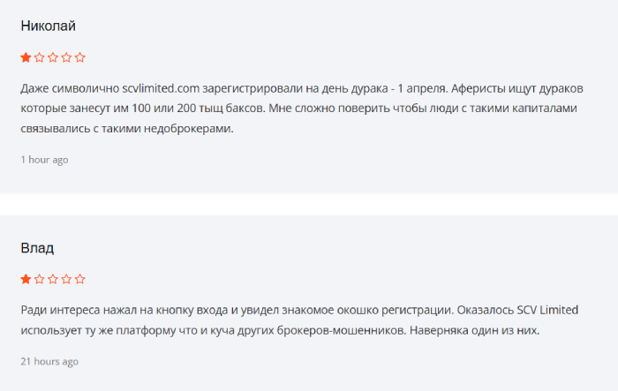Click the third star in Влад's rating

click(x=53, y=279)
